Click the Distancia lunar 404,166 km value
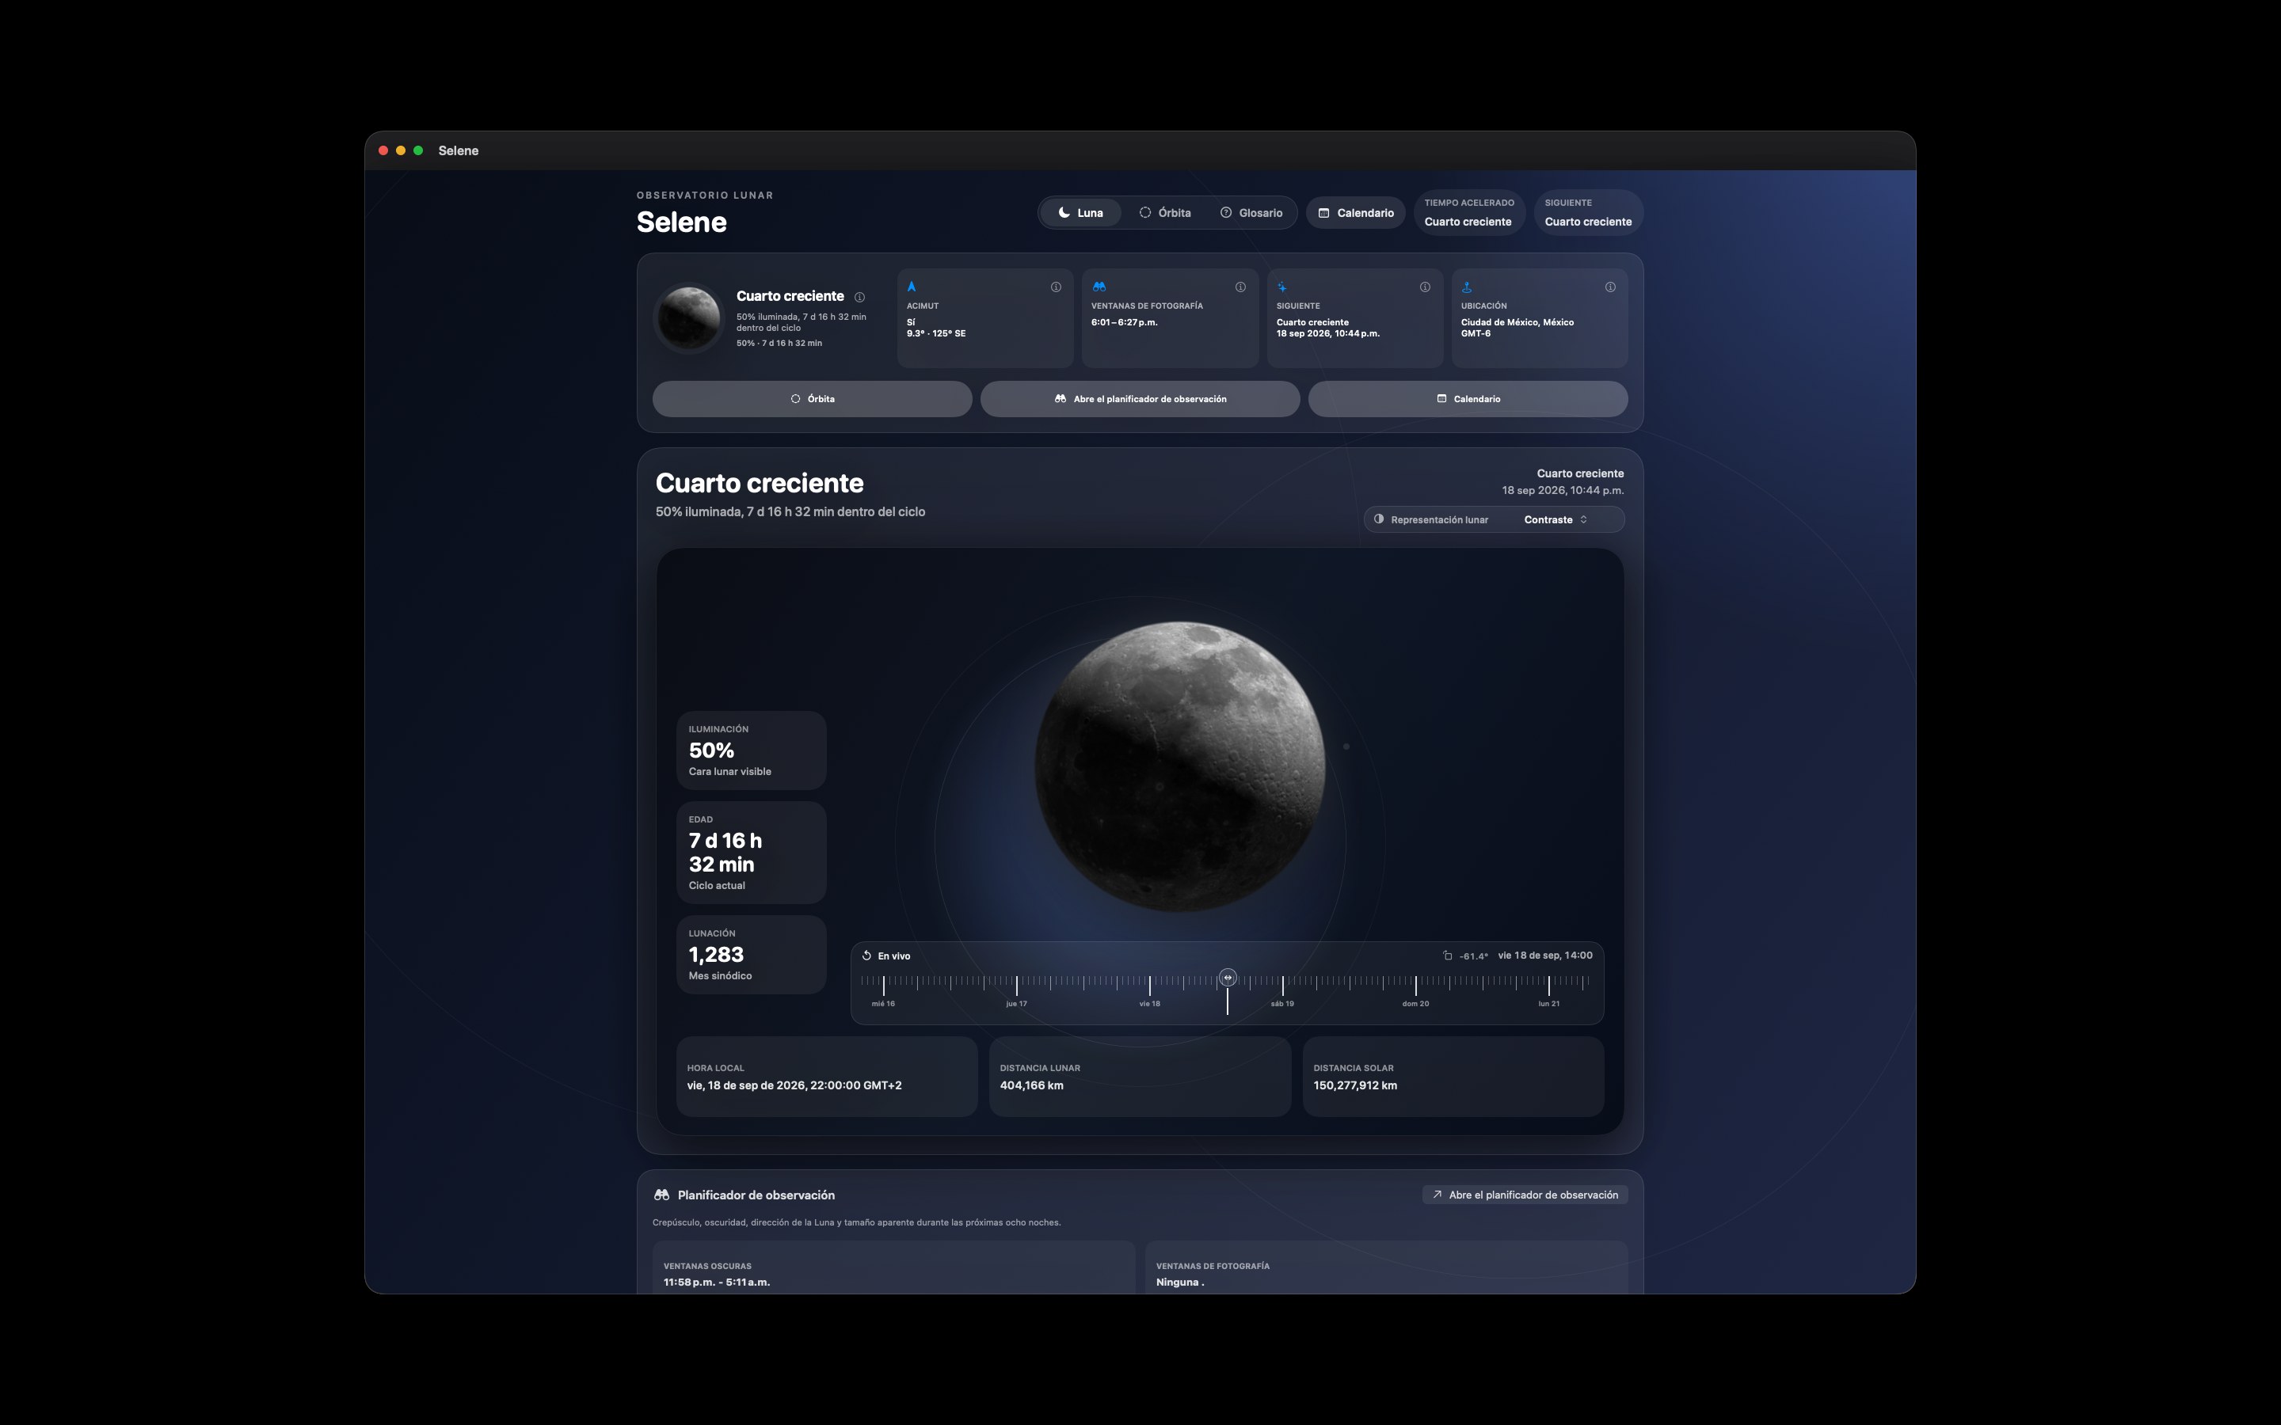 point(1031,1085)
